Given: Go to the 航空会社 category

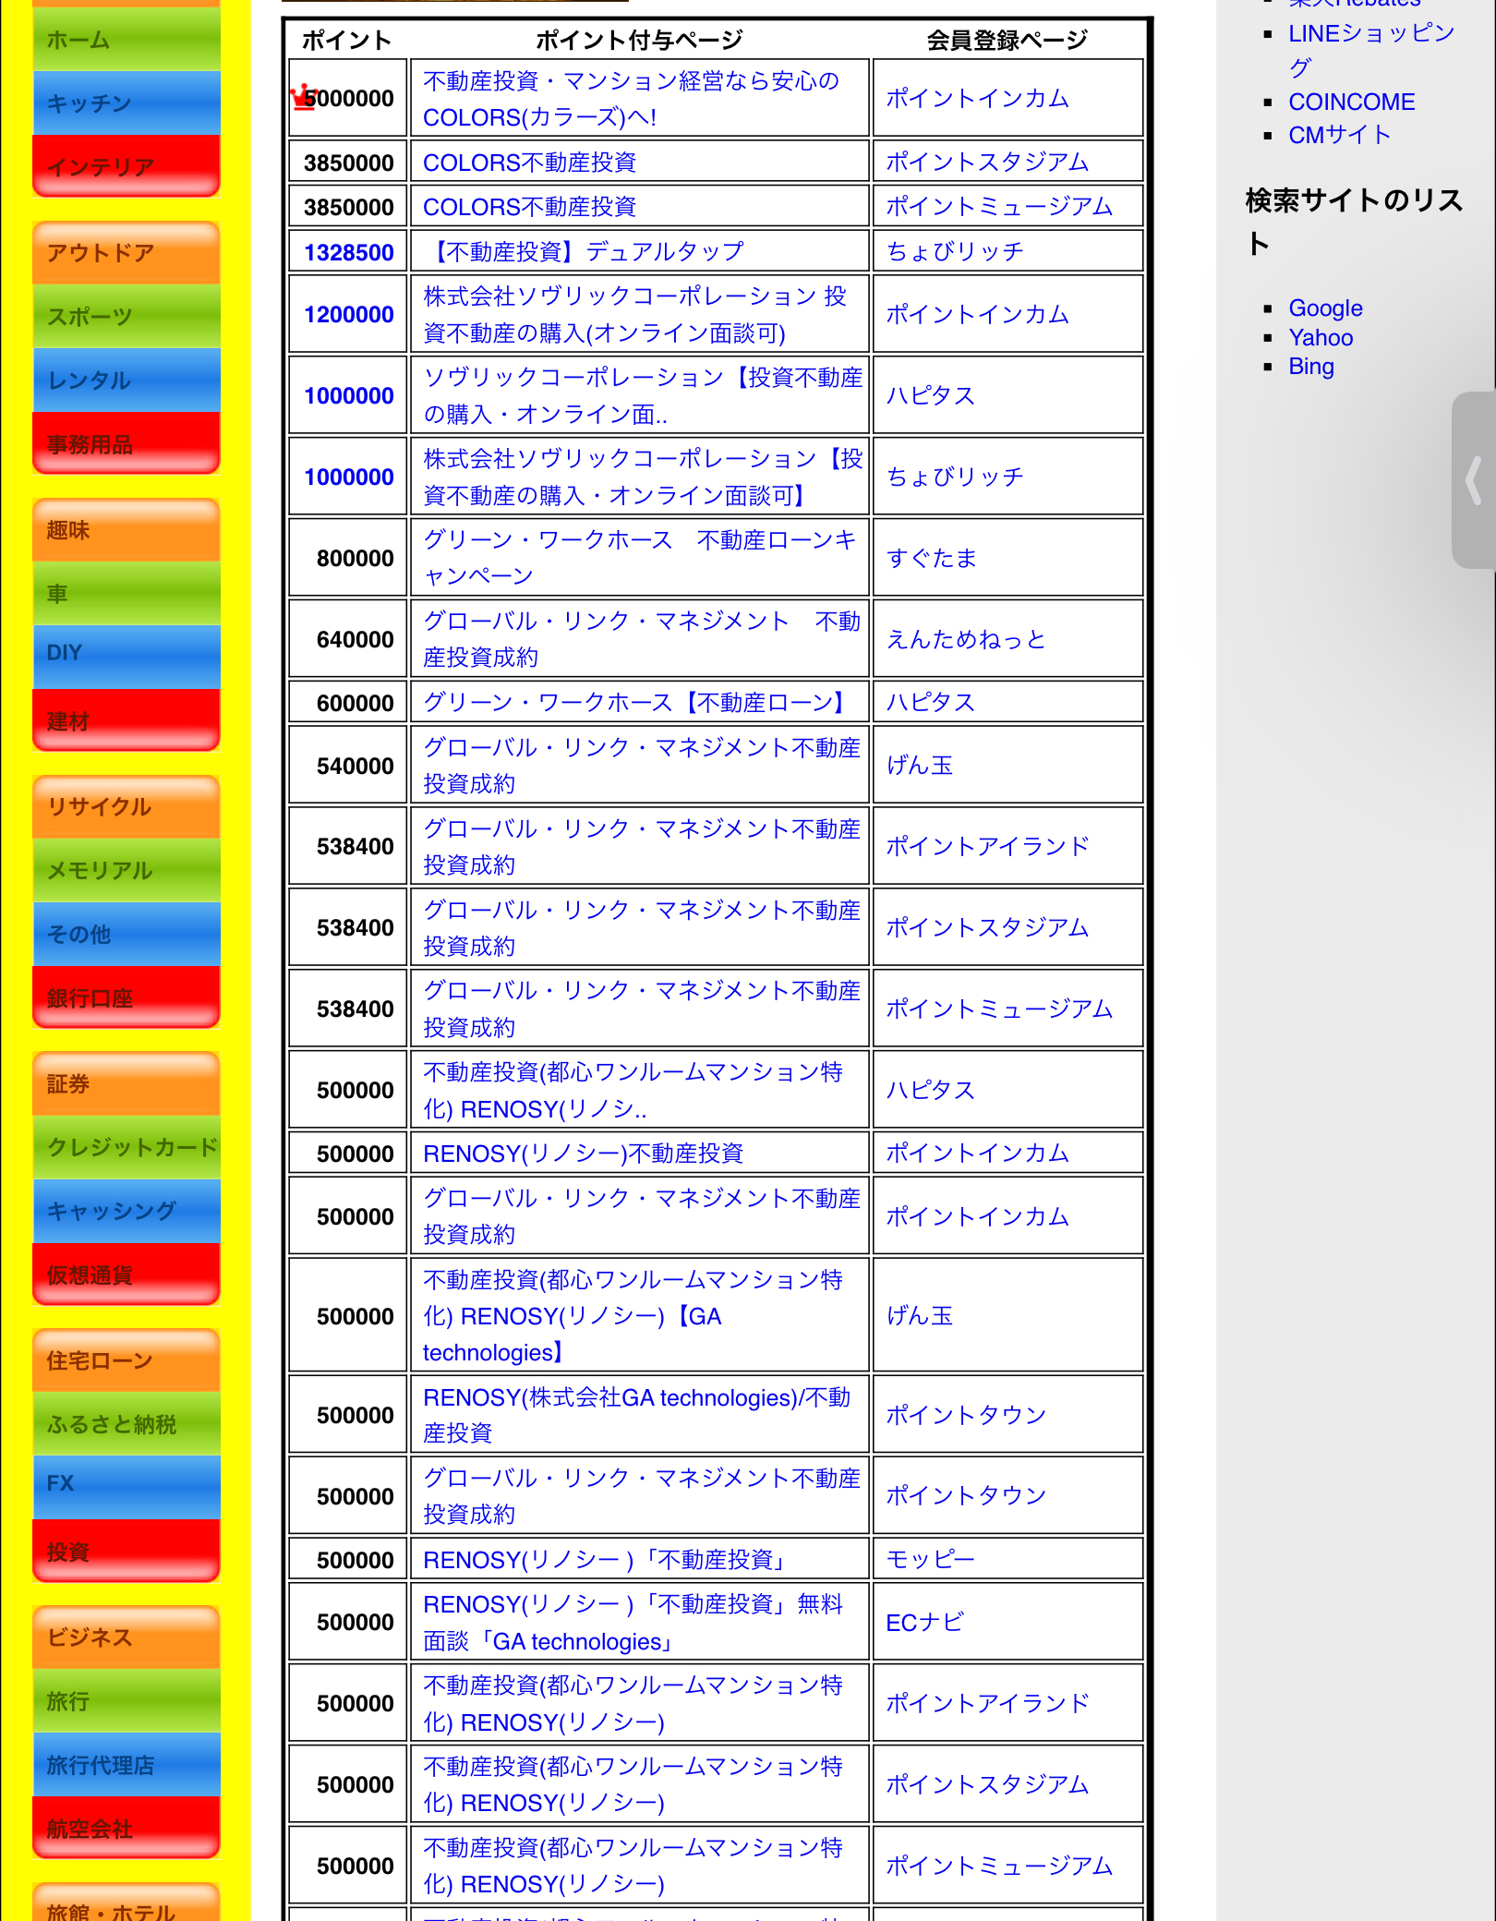Looking at the screenshot, I should pos(127,1829).
